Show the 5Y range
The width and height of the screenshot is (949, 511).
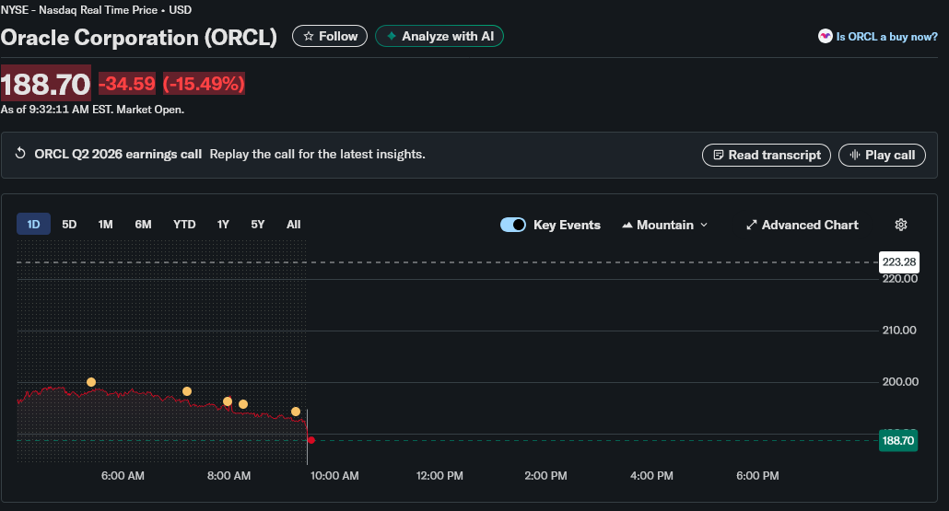point(258,225)
